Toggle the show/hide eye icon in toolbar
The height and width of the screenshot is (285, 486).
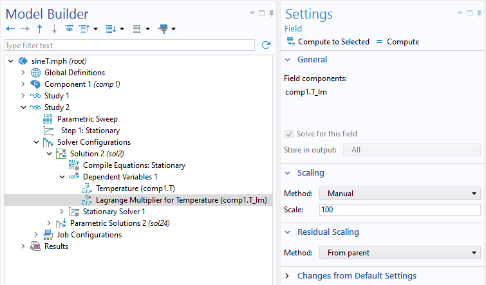pos(69,28)
